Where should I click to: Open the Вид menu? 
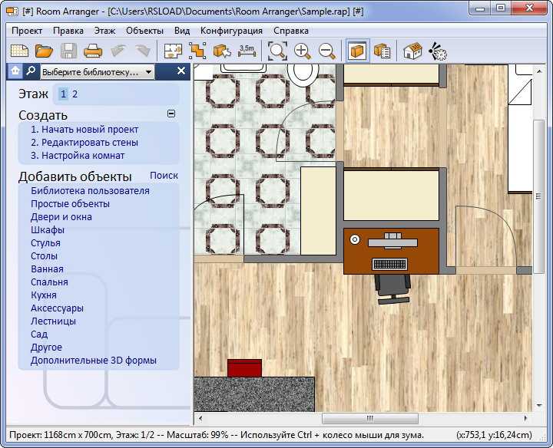point(182,31)
